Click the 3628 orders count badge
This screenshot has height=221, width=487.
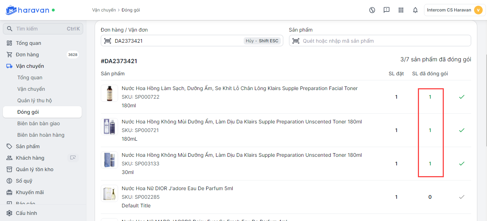pyautogui.click(x=73, y=55)
